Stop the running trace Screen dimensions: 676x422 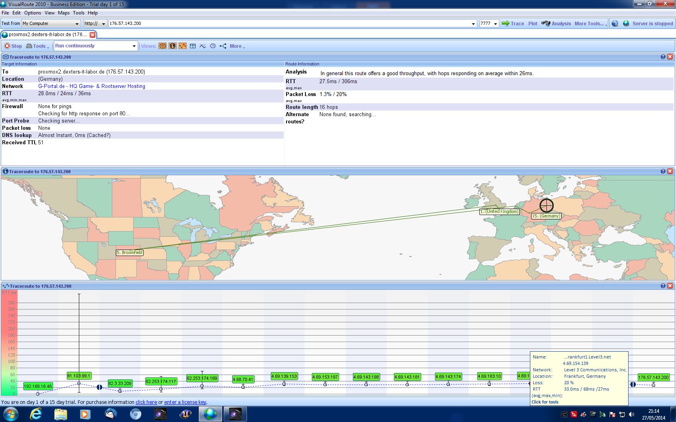coord(13,46)
